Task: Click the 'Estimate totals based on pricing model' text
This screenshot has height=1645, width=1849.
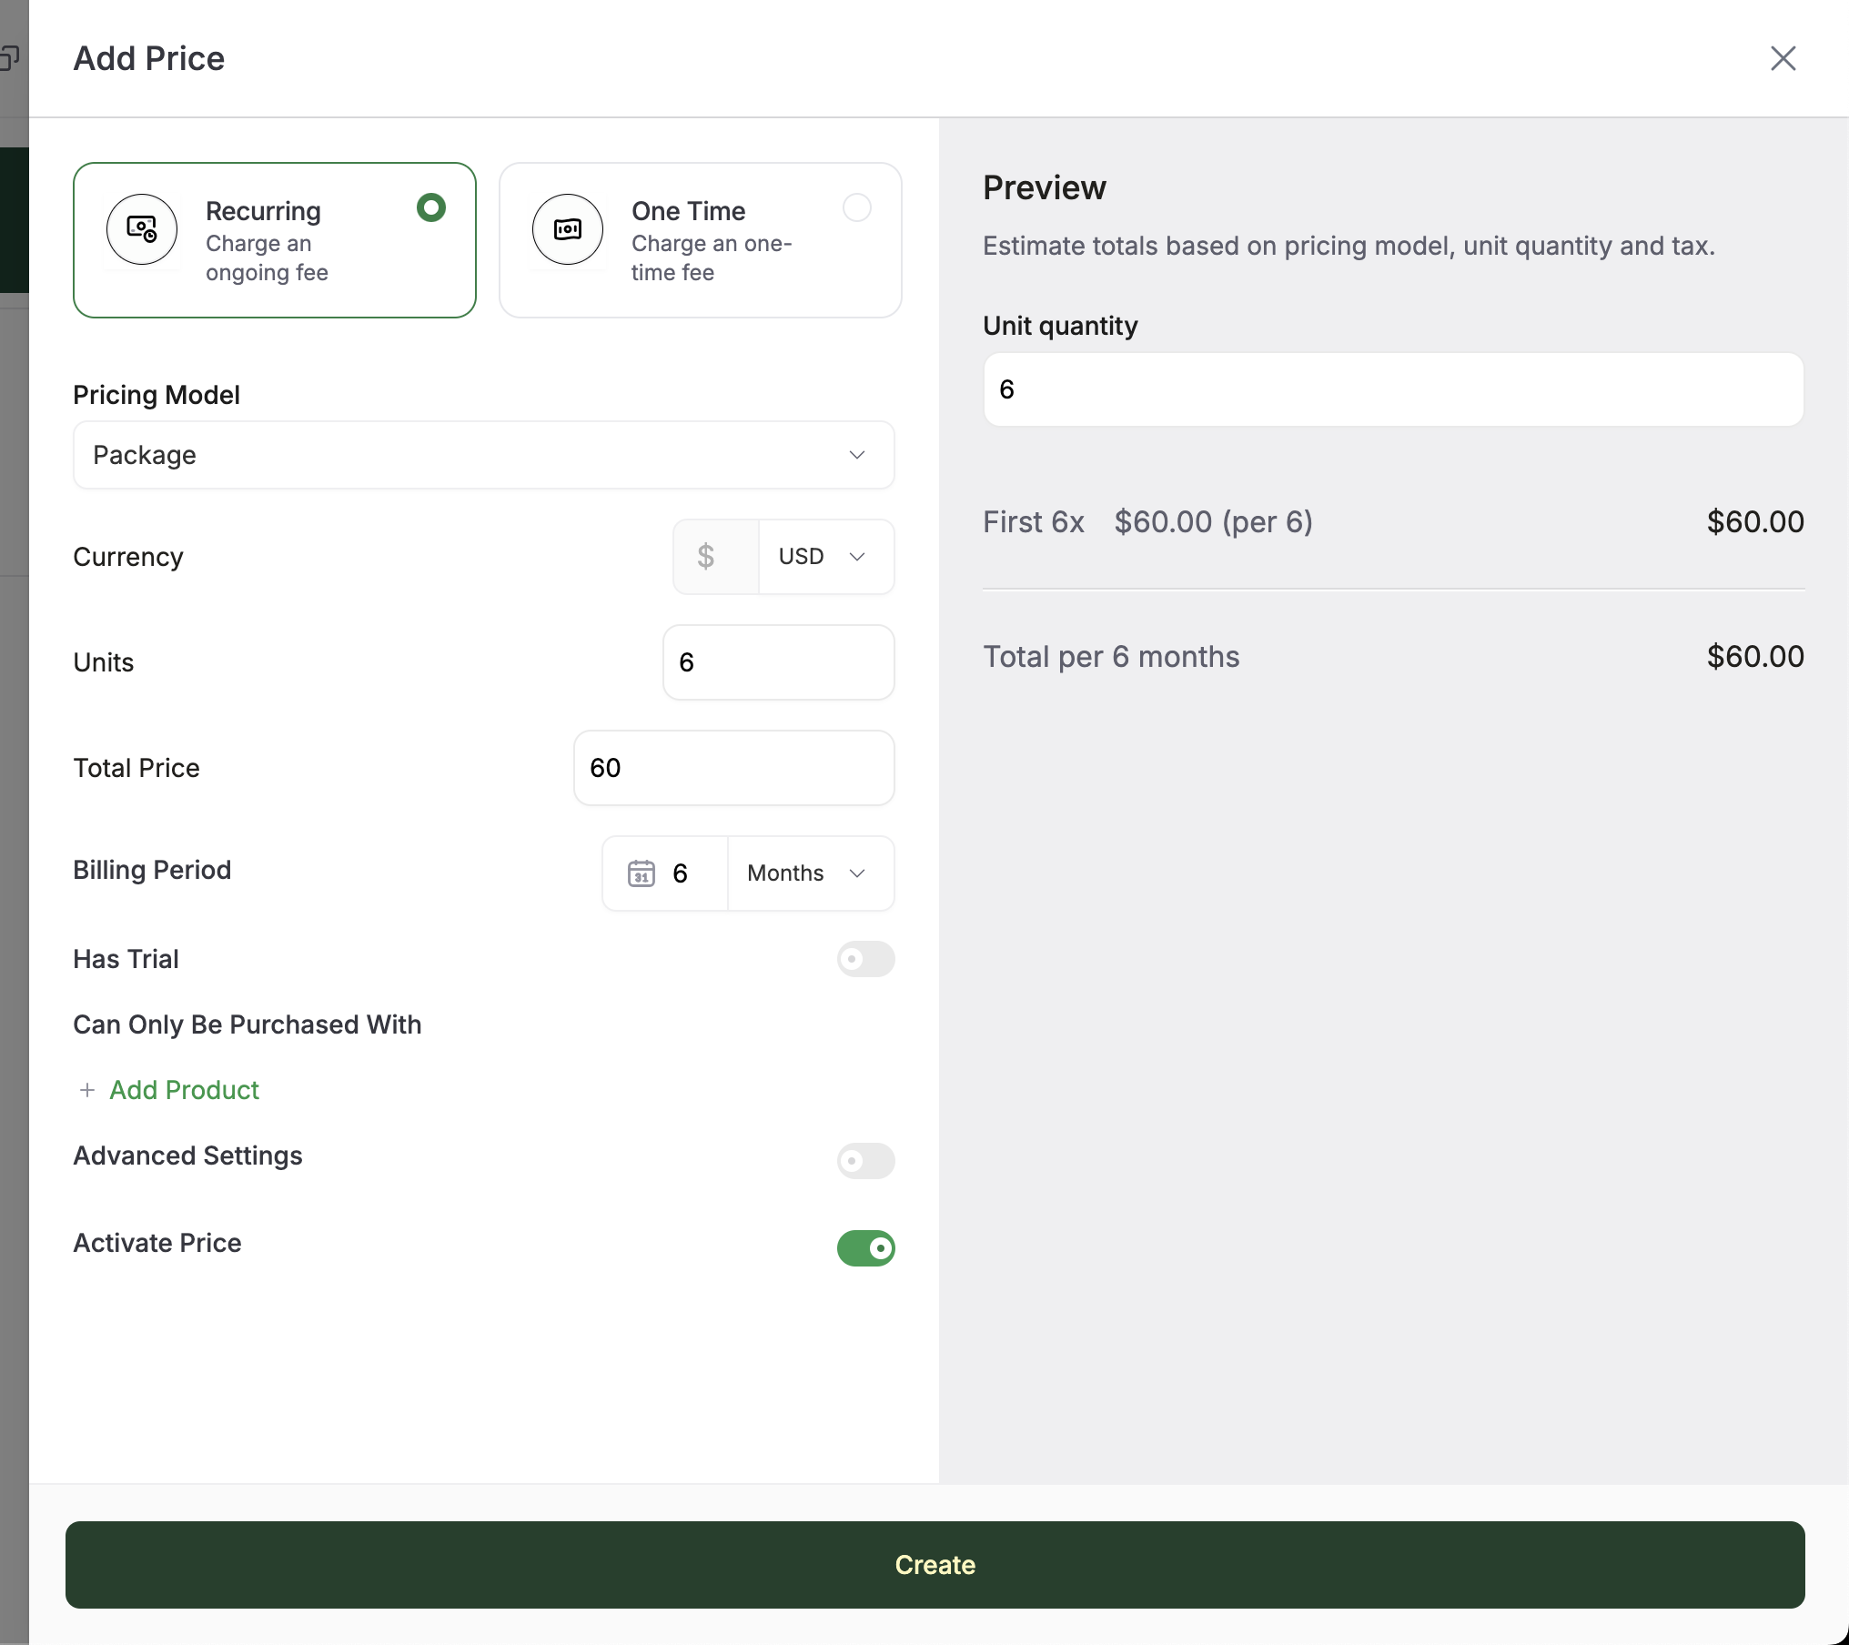Action: pyautogui.click(x=1349, y=246)
